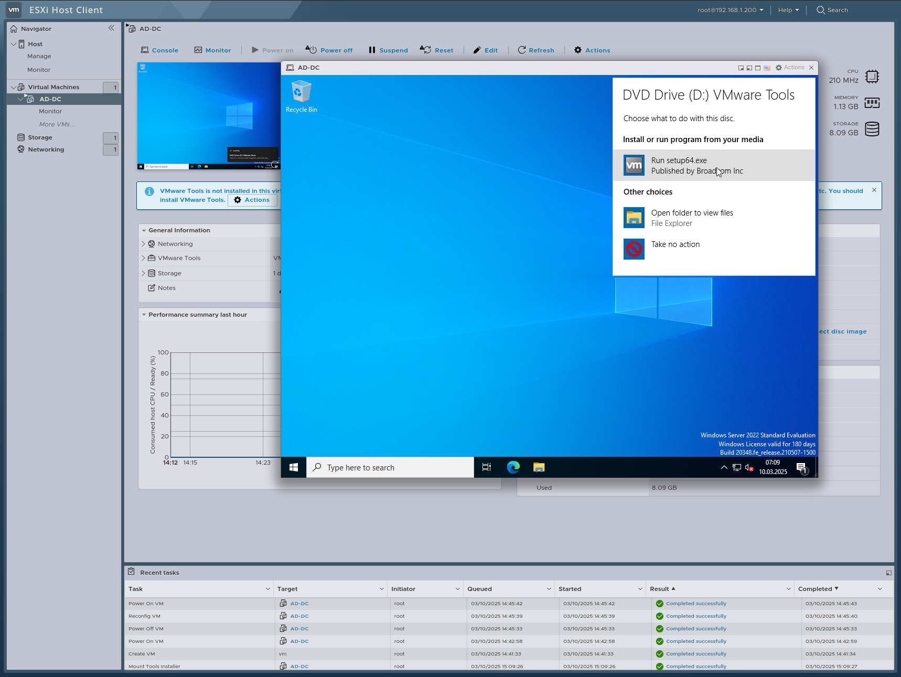
Task: Dismiss the VMware Tools warning banner
Action: click(874, 190)
